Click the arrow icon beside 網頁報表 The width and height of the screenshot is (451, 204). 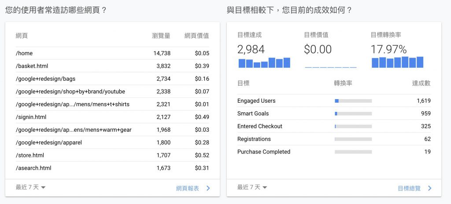208,188
